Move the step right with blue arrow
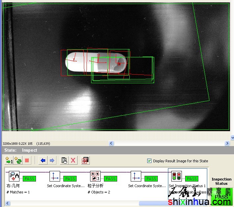The height and width of the screenshot is (207, 234). point(52,161)
